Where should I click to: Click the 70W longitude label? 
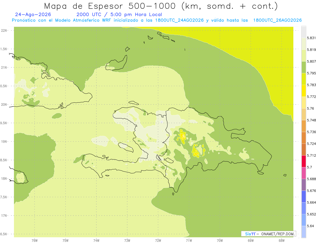coord(220,241)
